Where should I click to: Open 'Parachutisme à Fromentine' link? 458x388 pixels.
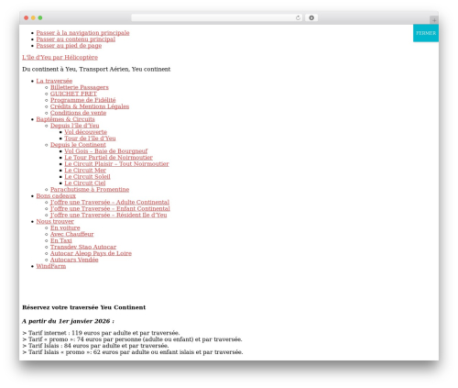tap(90, 190)
